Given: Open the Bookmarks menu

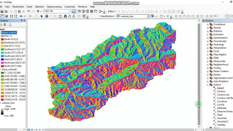Looking at the screenshot, I should click(x=18, y=7).
